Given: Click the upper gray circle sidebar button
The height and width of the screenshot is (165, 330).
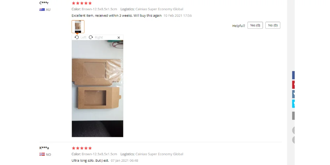Looking at the screenshot, I should [x=293, y=130].
